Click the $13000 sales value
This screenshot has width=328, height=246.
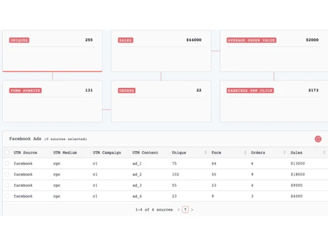[298, 163]
